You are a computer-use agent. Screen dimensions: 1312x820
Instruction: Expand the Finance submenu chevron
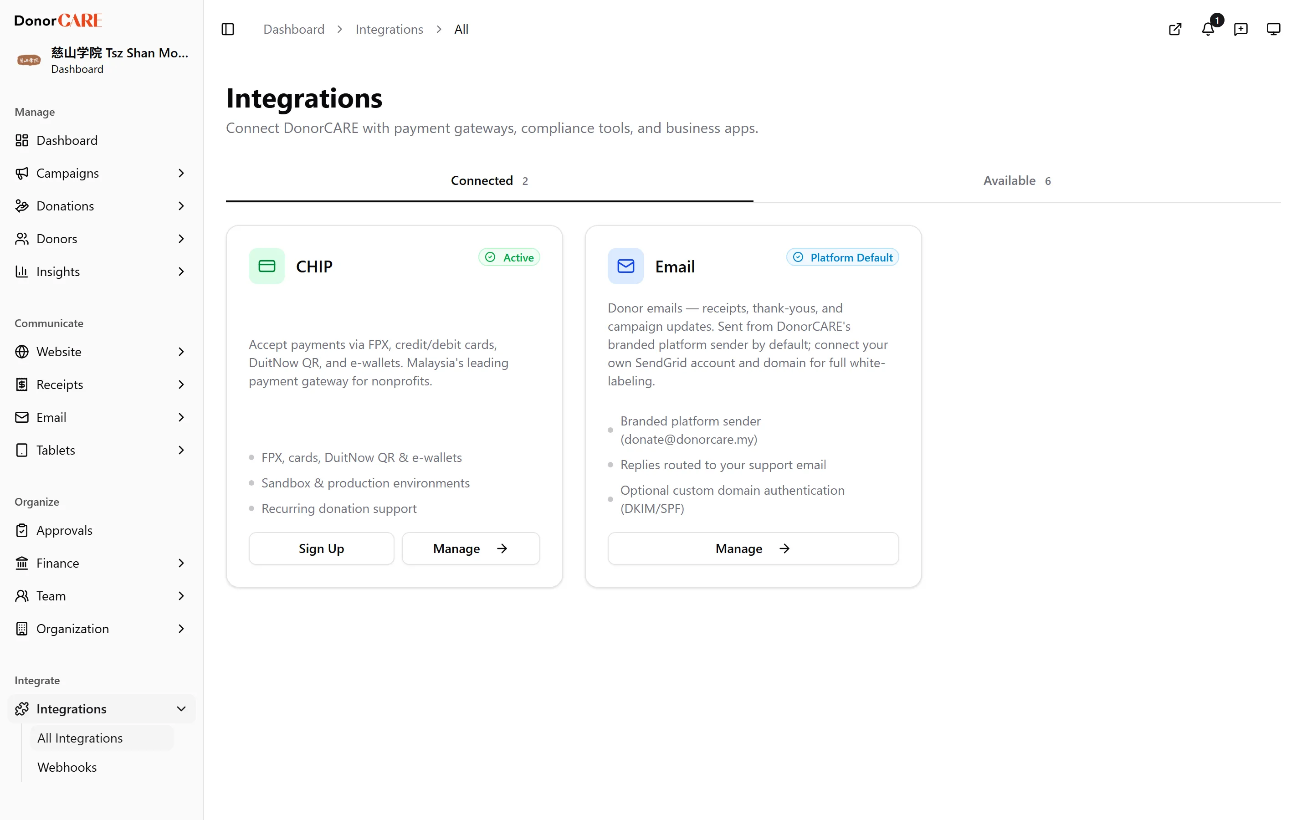point(181,563)
